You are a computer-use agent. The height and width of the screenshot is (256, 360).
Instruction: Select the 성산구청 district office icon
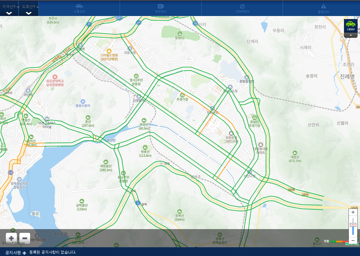point(249,172)
